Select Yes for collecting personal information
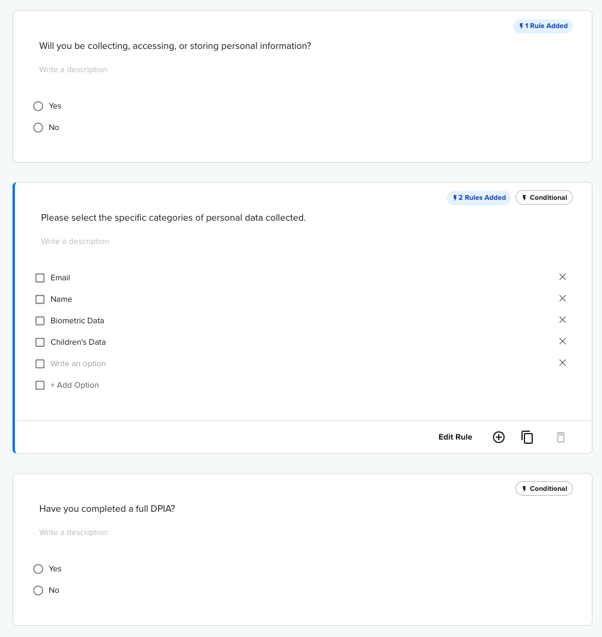 38,106
